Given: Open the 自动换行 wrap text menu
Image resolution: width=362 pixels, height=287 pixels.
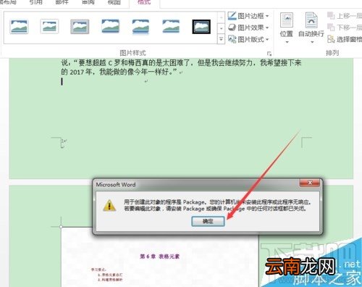Looking at the screenshot, I should [311, 28].
